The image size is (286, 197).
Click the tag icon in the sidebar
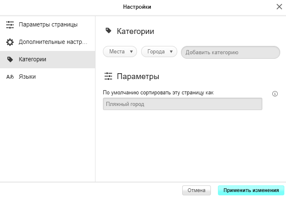10,60
